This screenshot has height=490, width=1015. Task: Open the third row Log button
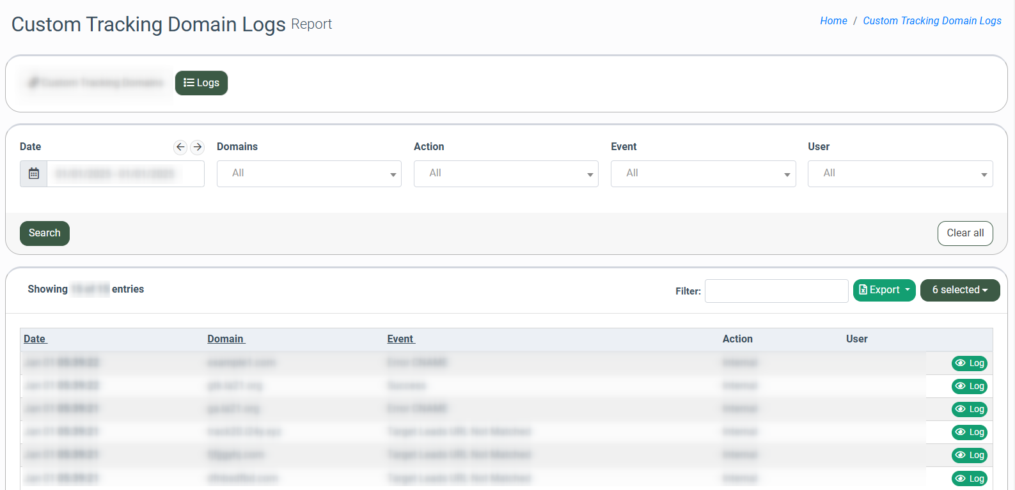click(x=969, y=410)
